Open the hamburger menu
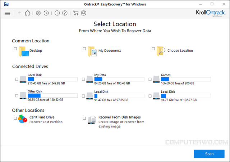The image size is (230, 162). [x=7, y=13]
